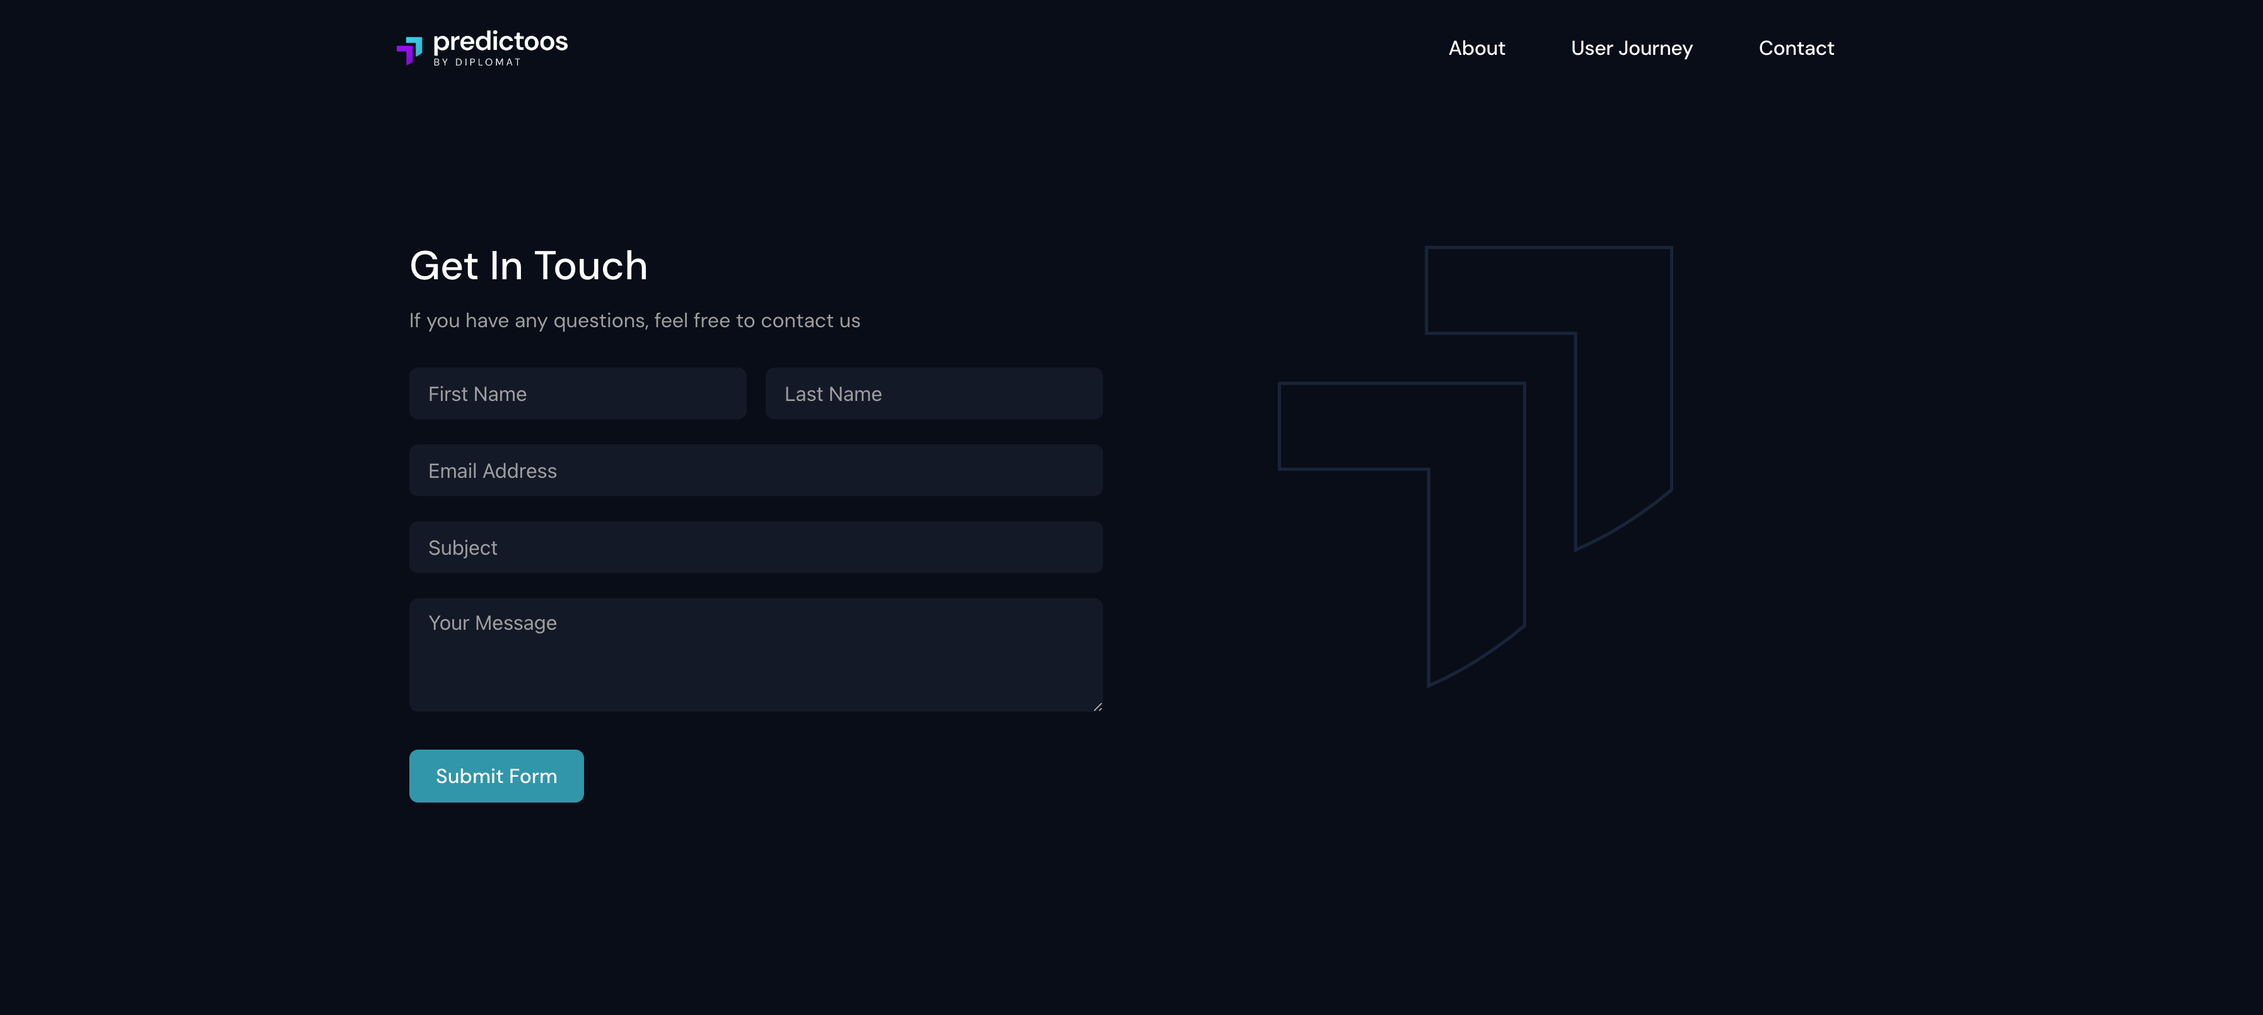Click the predictoos wordmark in the header
Image resolution: width=2263 pixels, height=1015 pixels.
[500, 41]
